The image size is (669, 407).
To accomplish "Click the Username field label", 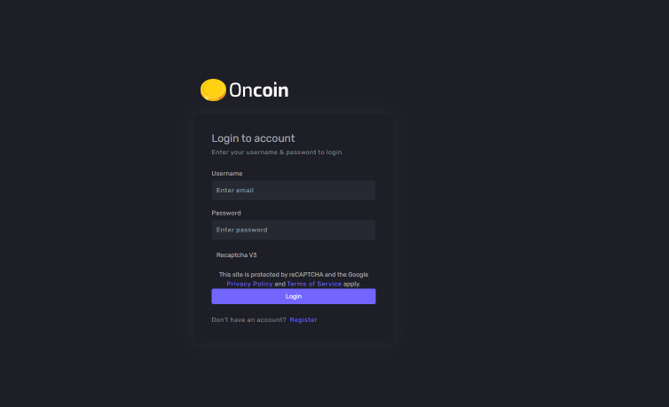I will [x=226, y=174].
